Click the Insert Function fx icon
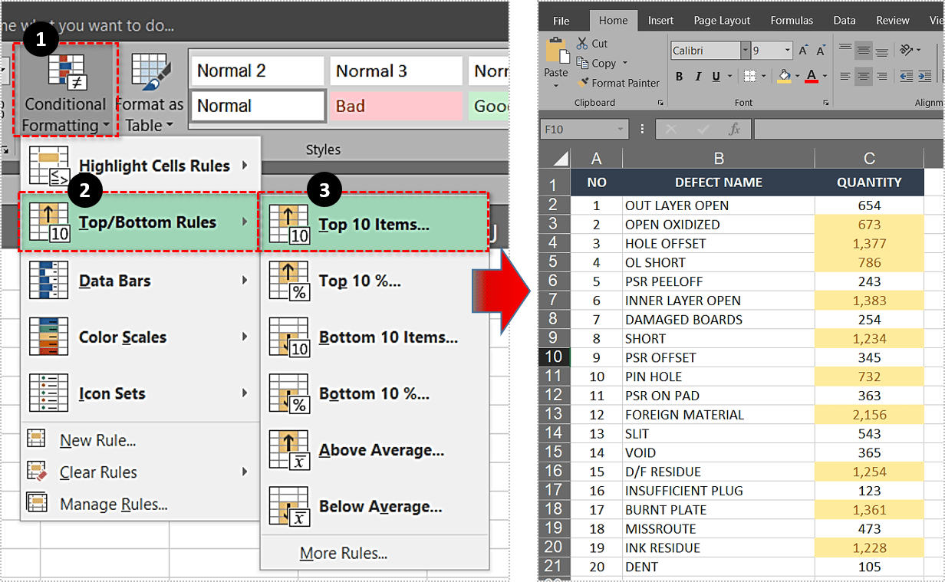Screen dimensions: 945x582 734,130
